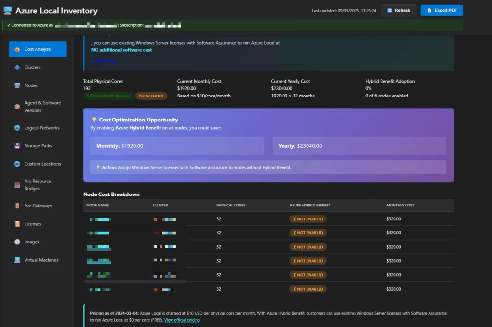
Task: Click the Nodes computer icon in sidebar
Action: (17, 85)
